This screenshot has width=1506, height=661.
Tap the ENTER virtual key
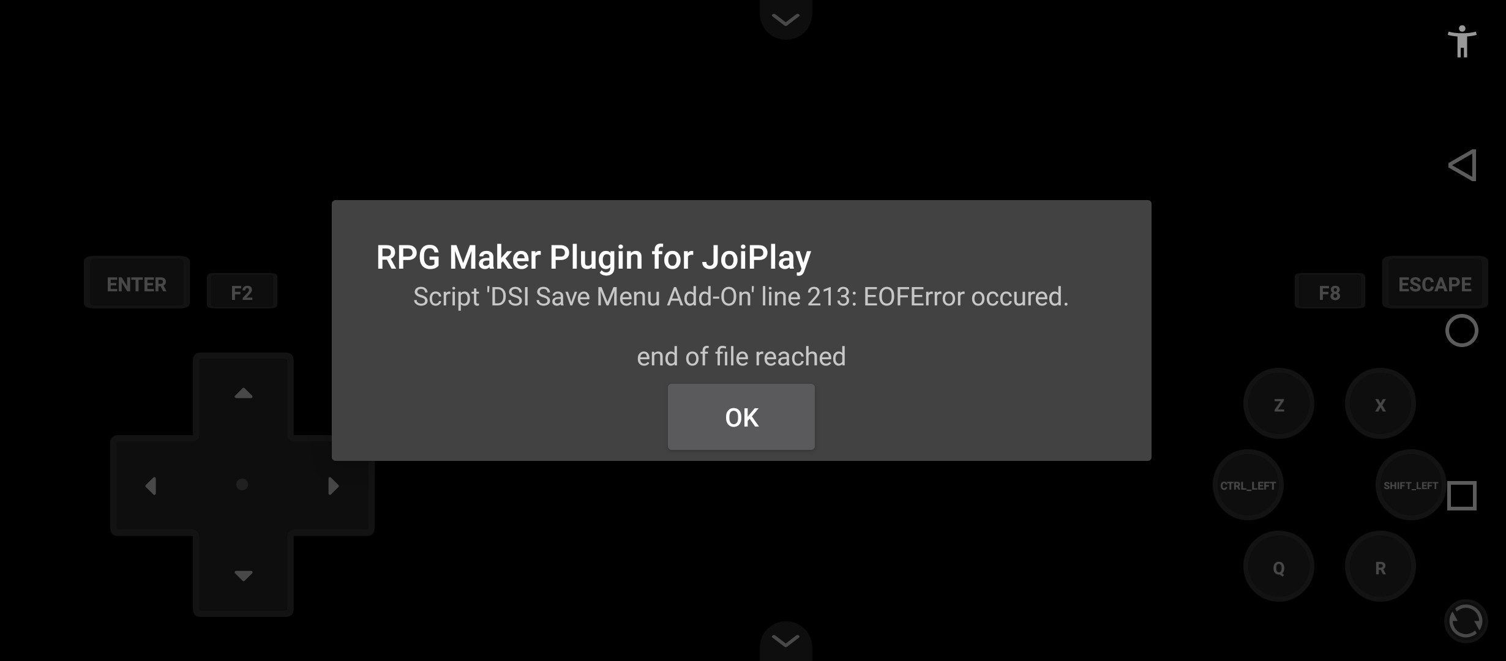(137, 283)
